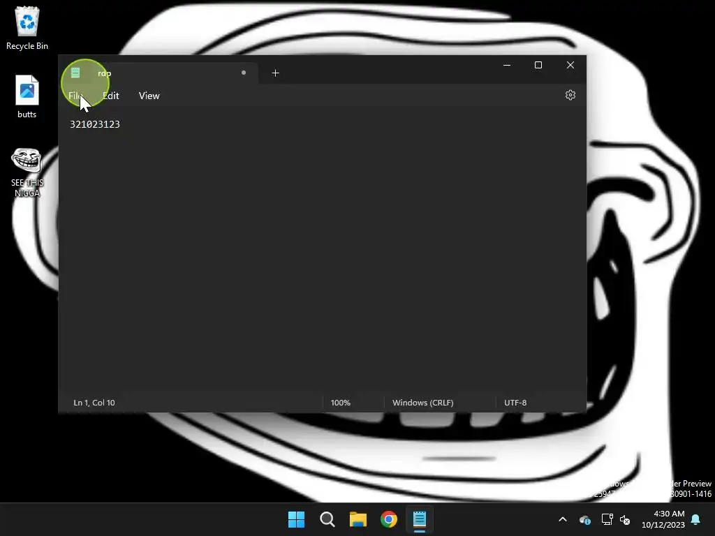The image size is (715, 536).
Task: Close the rdp tab via unsaved dot
Action: (244, 73)
